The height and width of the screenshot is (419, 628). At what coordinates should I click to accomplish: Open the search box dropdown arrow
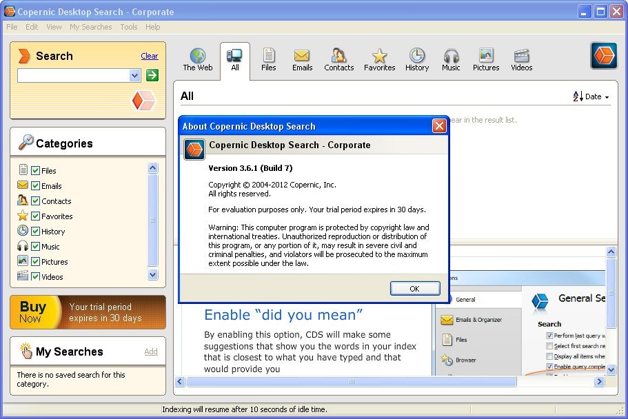coord(136,74)
